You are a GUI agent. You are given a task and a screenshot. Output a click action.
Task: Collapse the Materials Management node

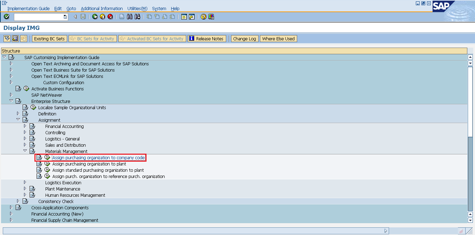coord(25,151)
